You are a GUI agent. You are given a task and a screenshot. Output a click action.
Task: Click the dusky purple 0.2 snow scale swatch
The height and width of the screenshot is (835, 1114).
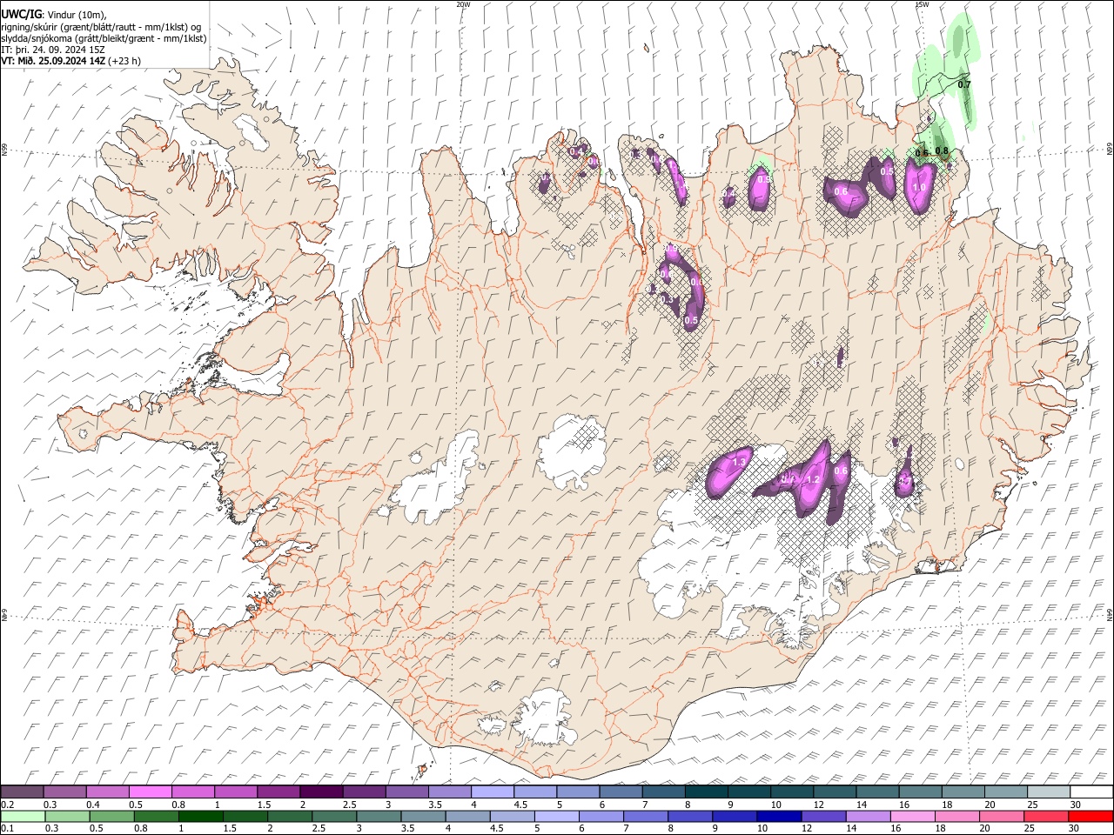point(22,792)
